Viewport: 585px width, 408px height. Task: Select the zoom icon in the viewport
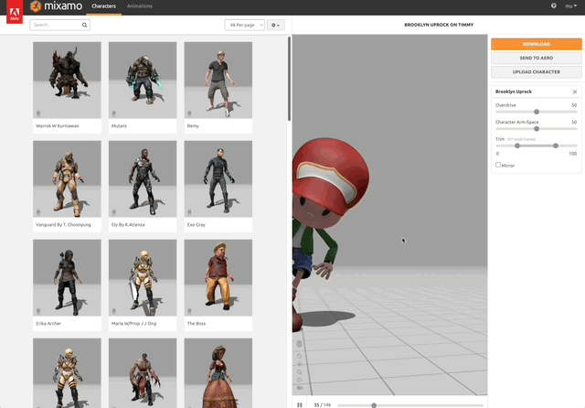pos(299,372)
